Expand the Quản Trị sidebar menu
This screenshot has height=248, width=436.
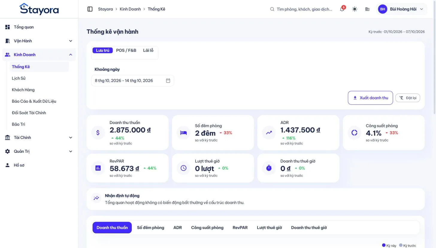[x=39, y=151]
